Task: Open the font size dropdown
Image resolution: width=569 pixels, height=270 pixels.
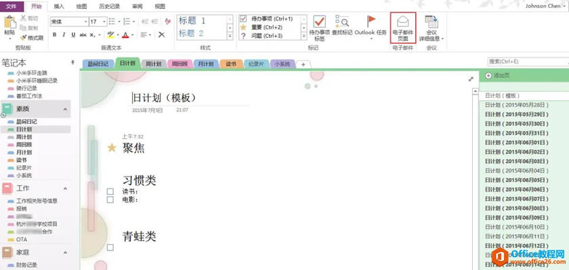Action: tap(104, 22)
